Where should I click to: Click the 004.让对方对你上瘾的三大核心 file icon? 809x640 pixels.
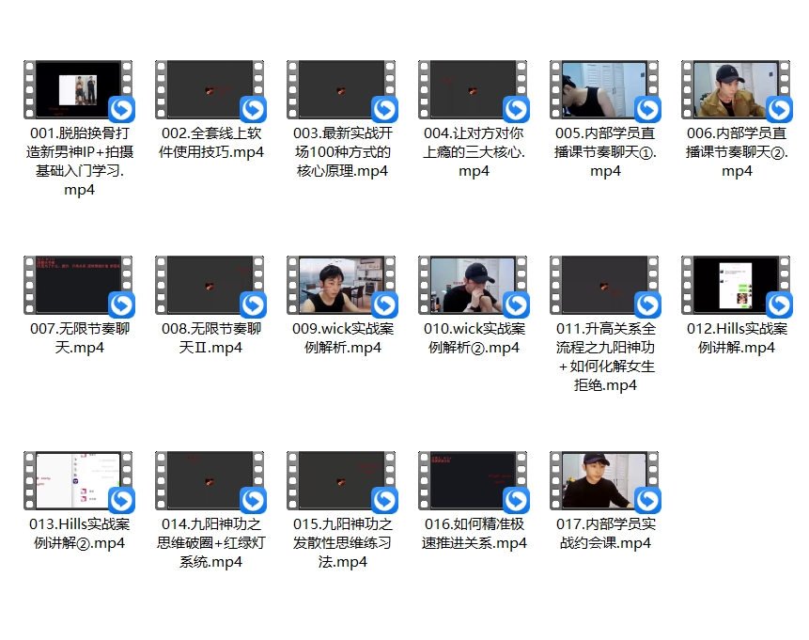coord(474,91)
